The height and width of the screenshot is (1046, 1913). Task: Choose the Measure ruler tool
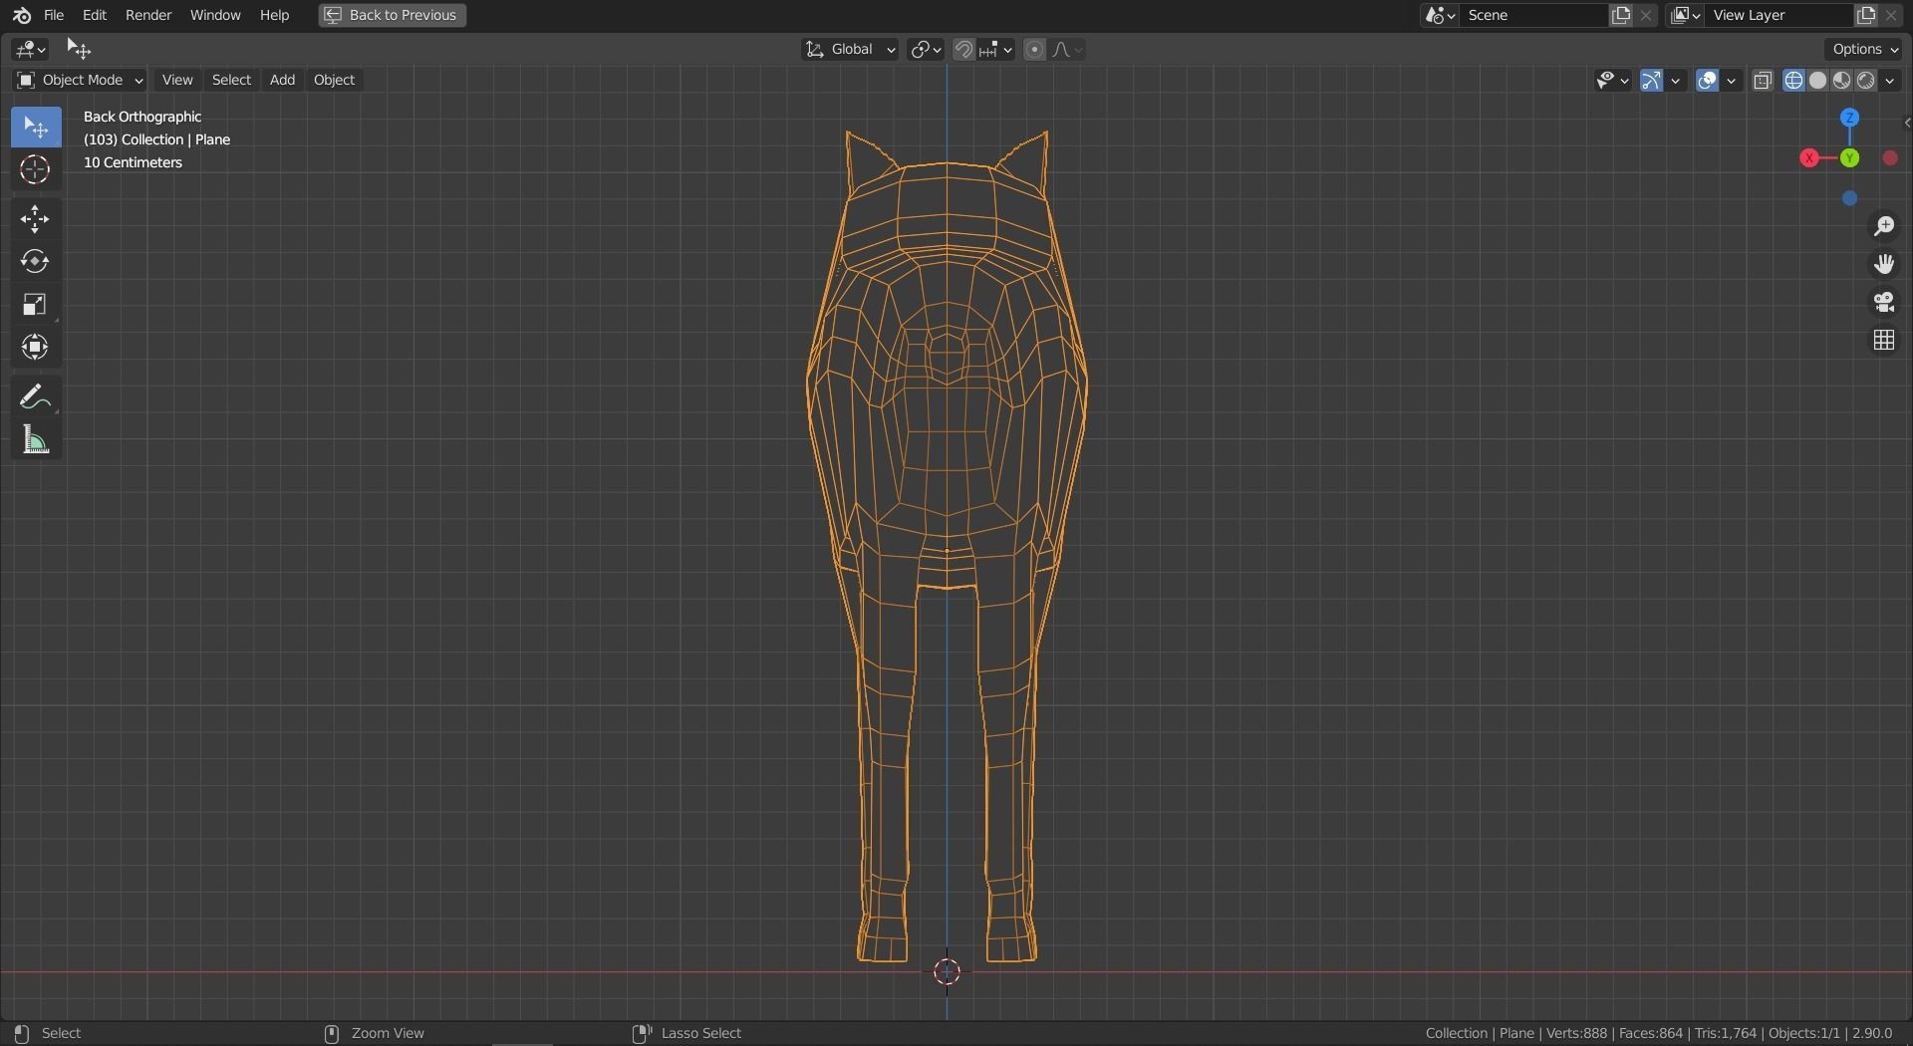click(36, 440)
